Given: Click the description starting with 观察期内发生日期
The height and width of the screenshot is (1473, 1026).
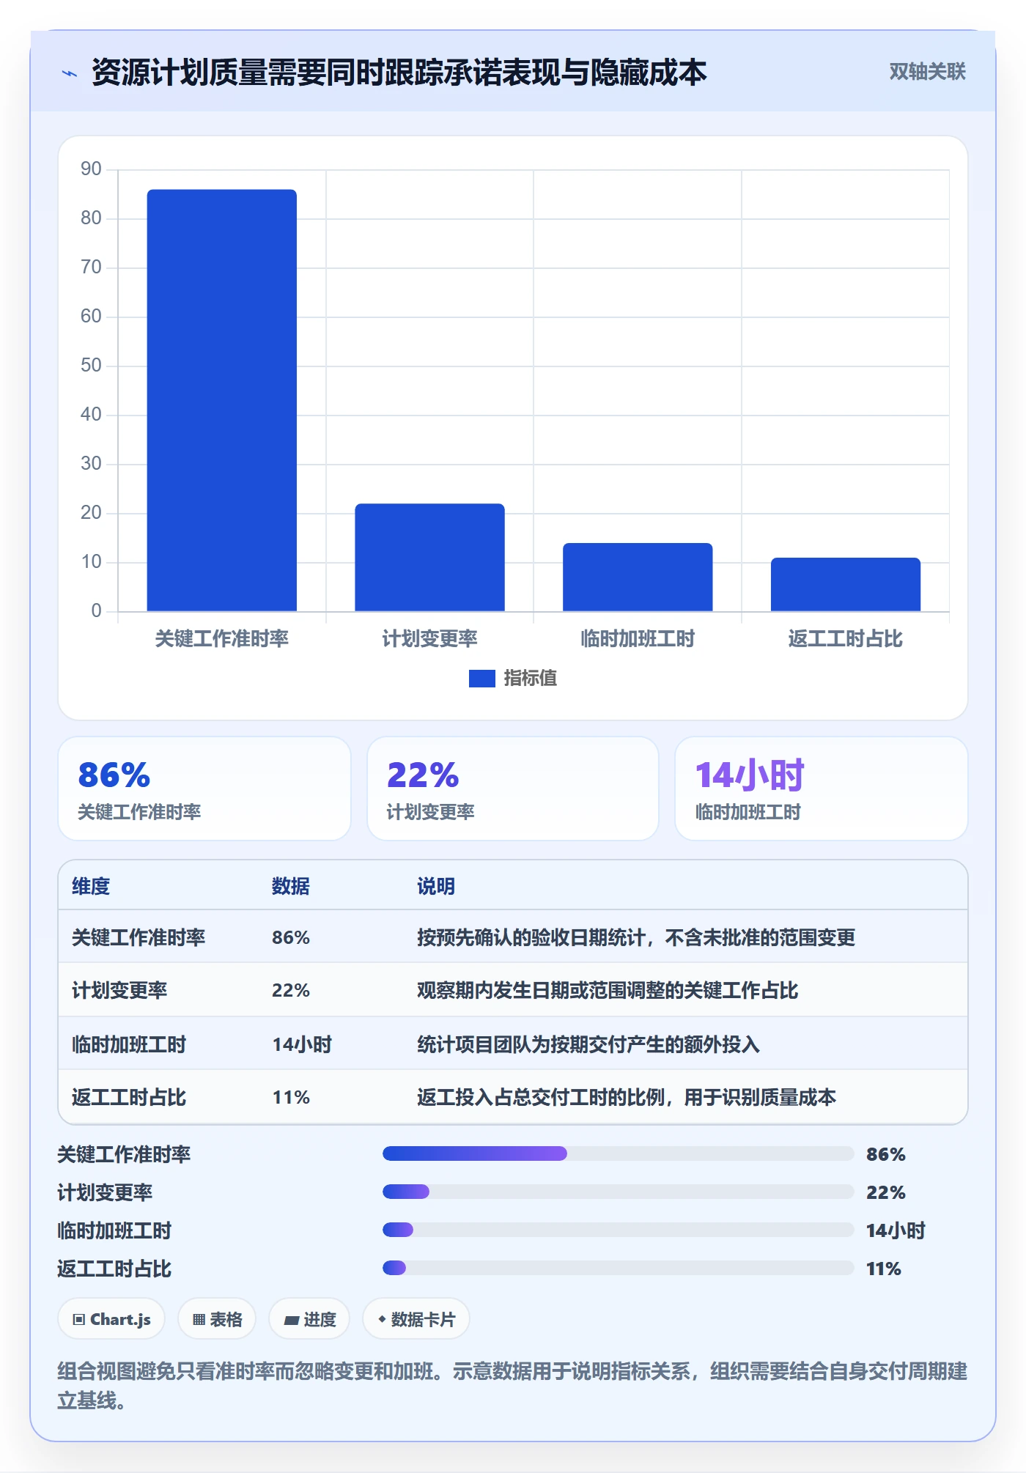Looking at the screenshot, I should [608, 991].
